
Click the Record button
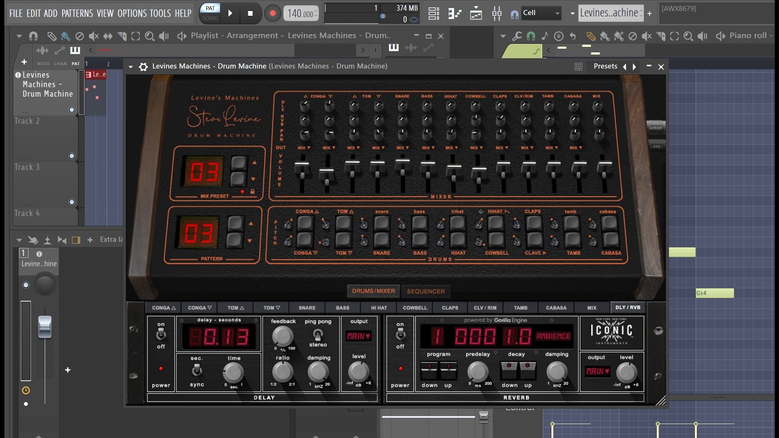point(273,13)
